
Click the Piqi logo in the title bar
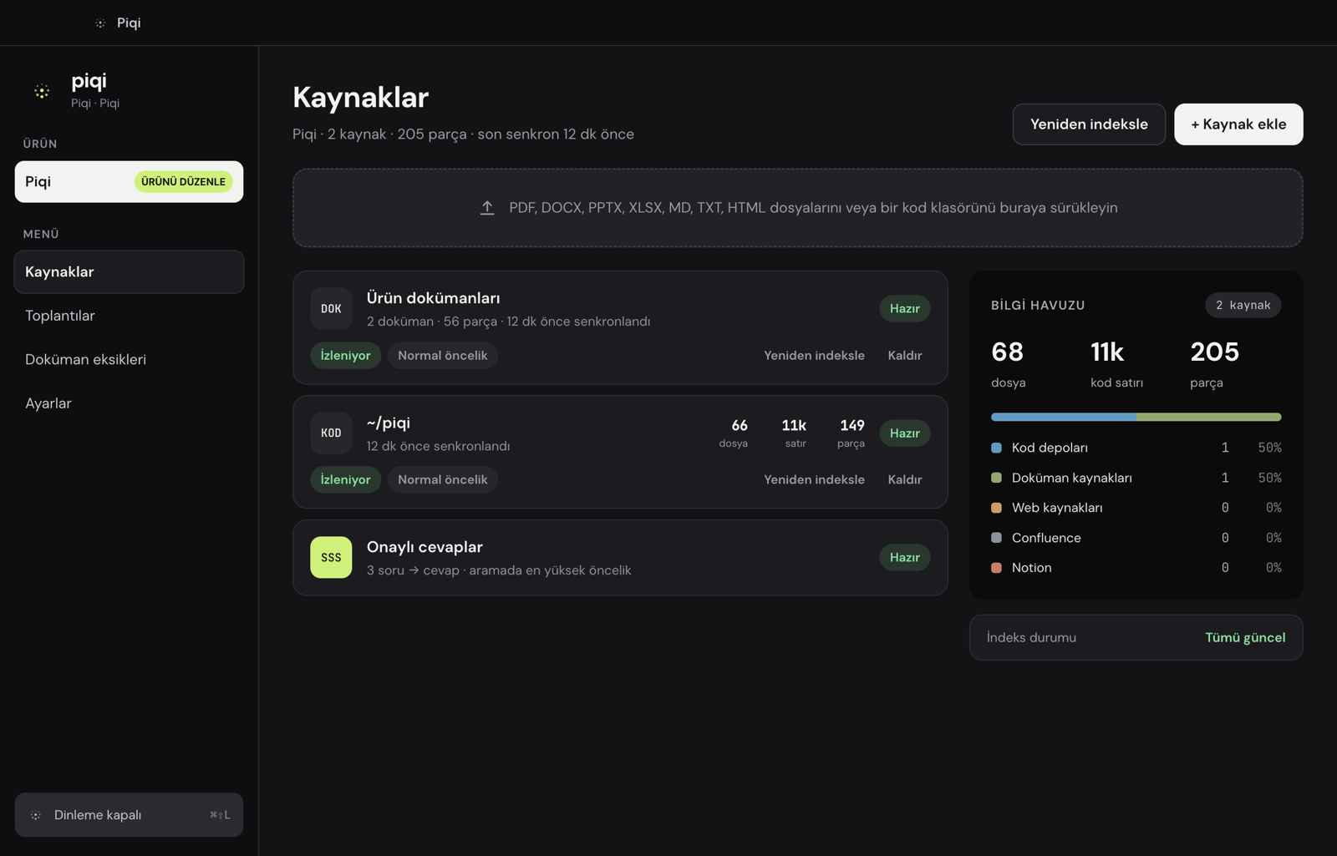click(100, 23)
